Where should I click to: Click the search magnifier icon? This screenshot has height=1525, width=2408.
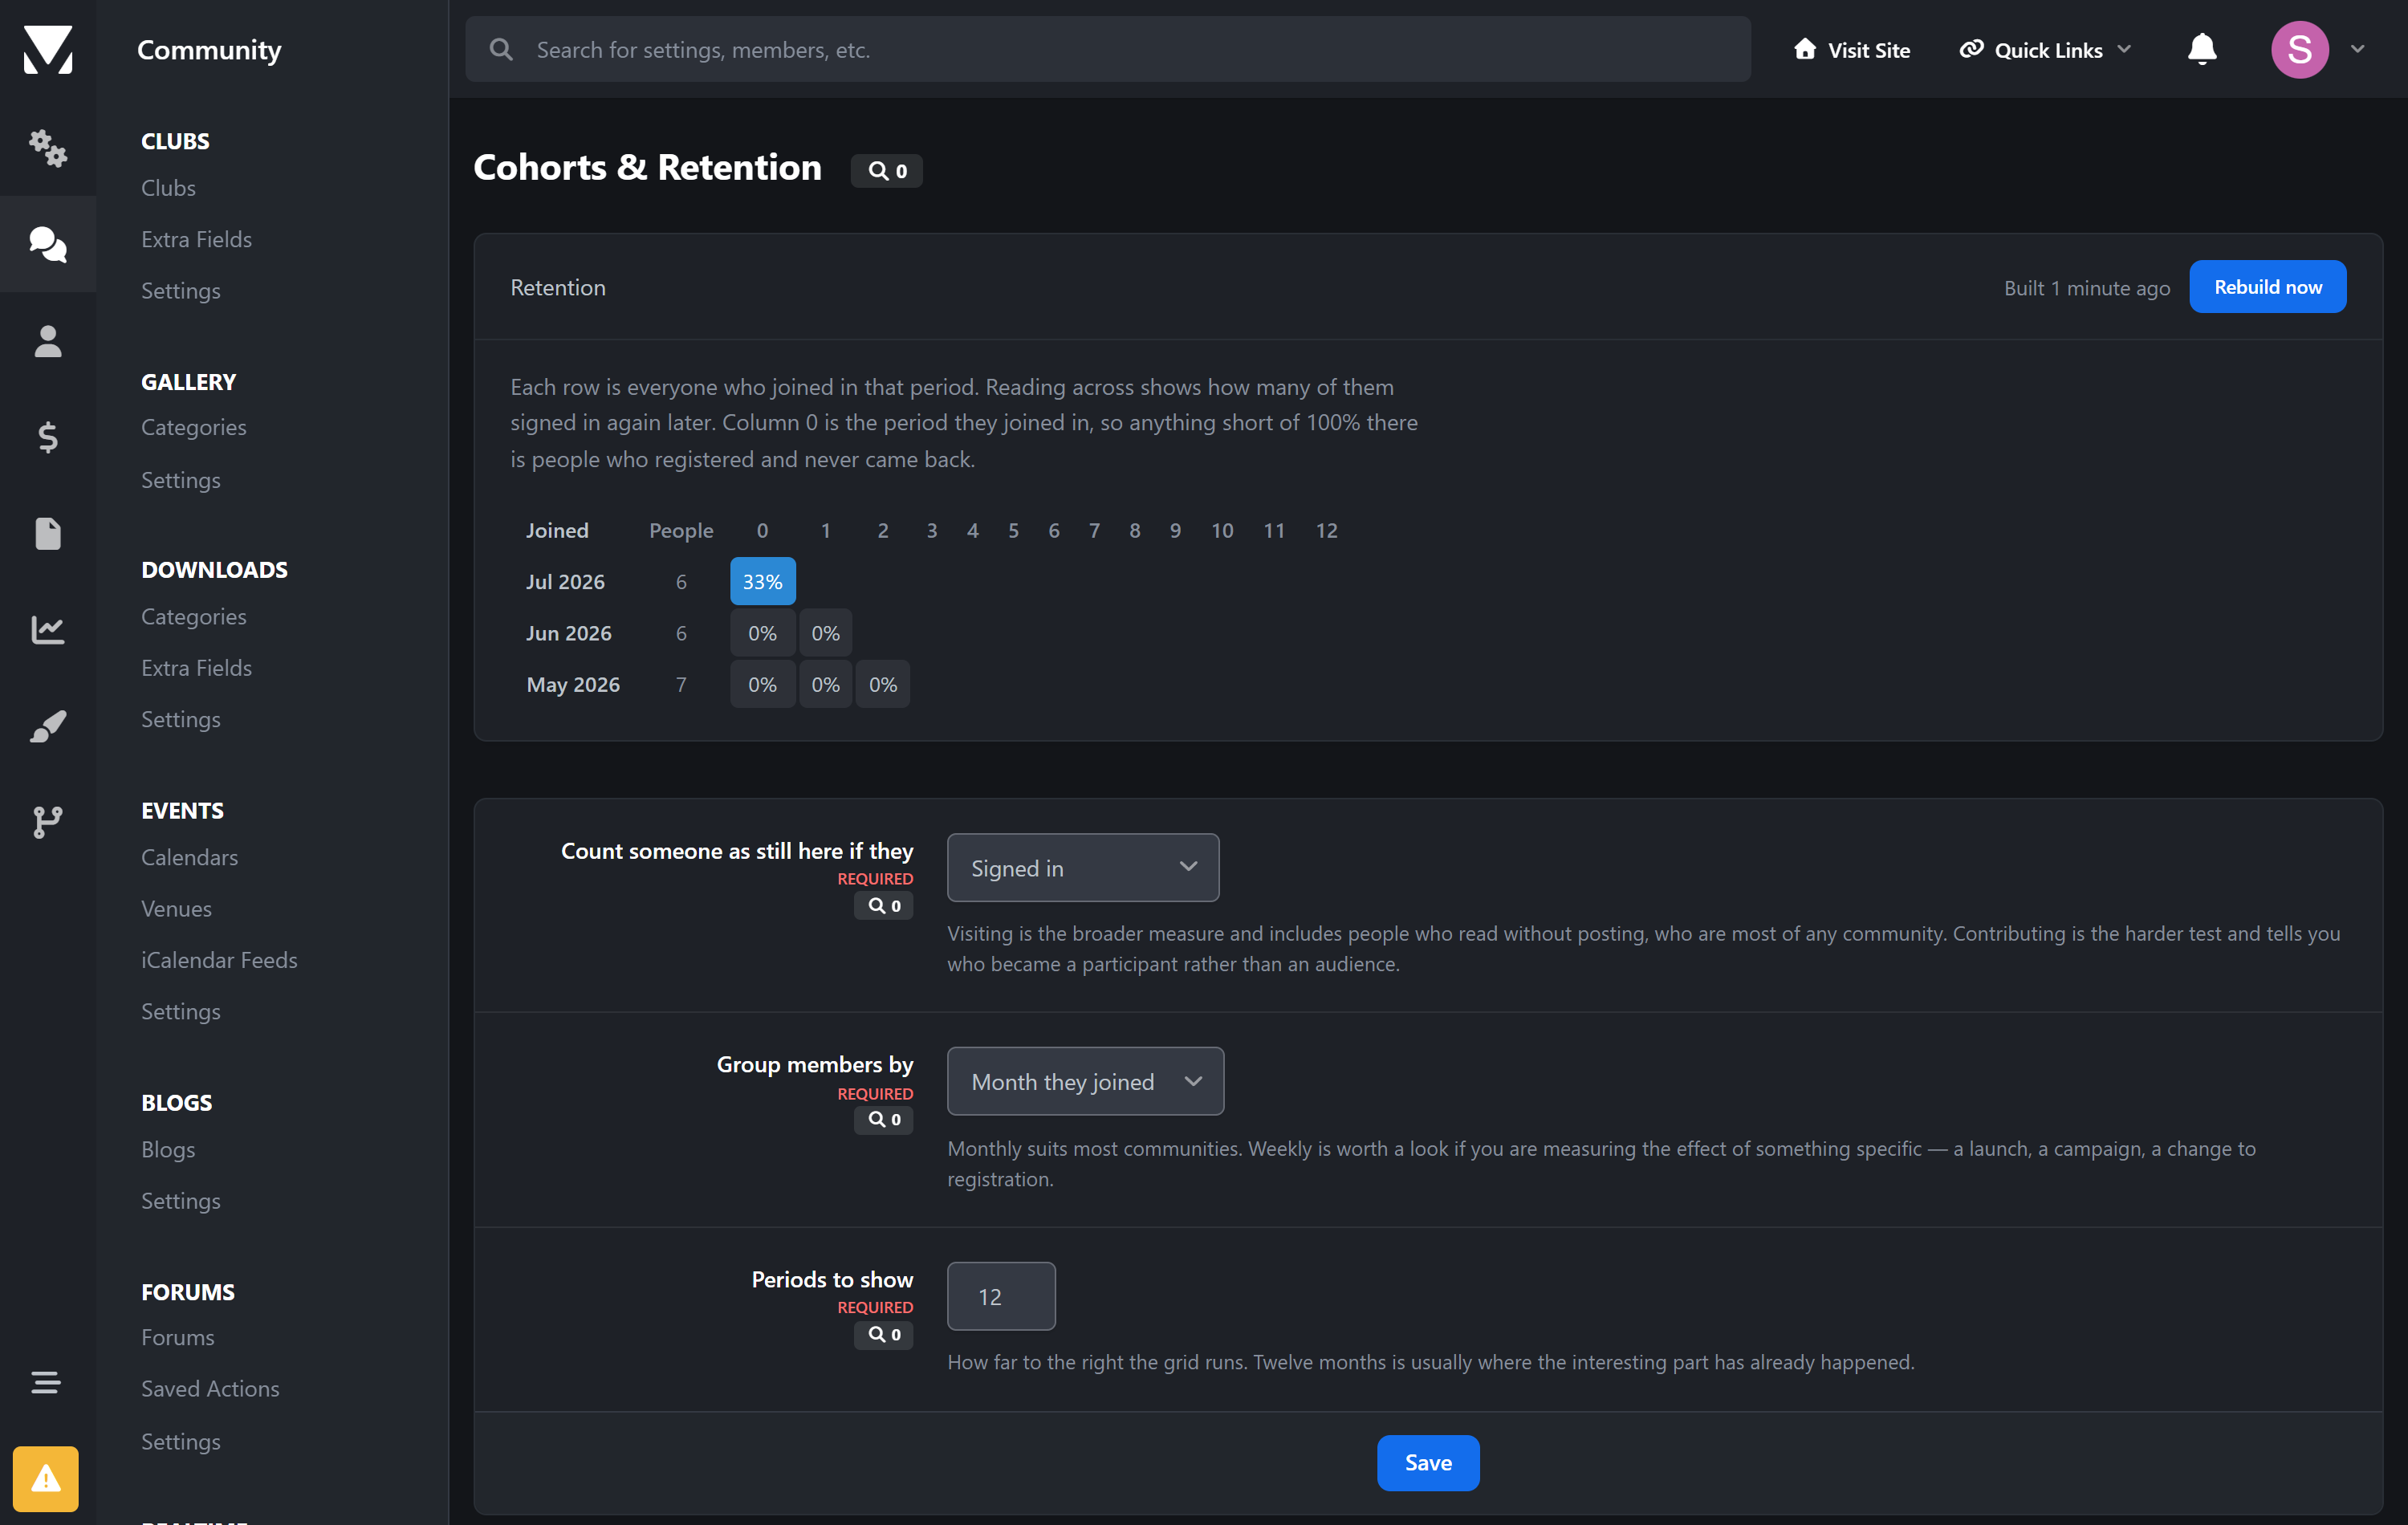point(502,49)
